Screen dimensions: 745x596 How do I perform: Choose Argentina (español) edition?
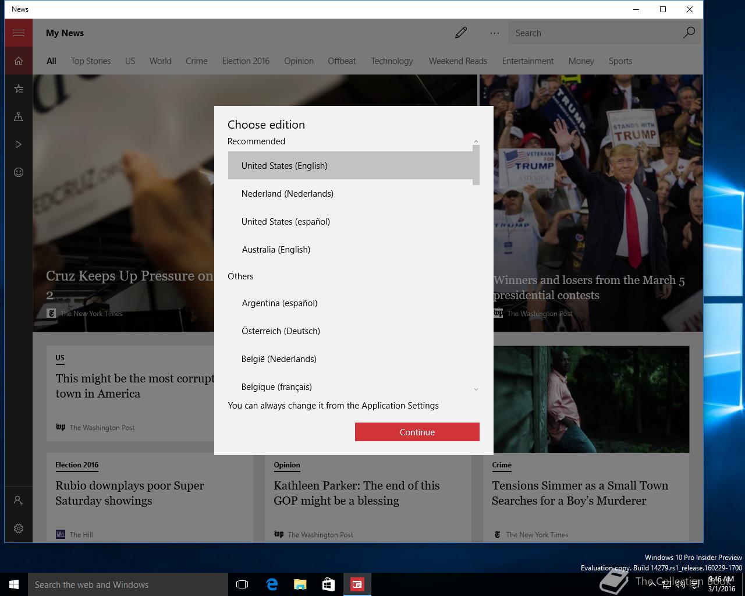pyautogui.click(x=350, y=303)
